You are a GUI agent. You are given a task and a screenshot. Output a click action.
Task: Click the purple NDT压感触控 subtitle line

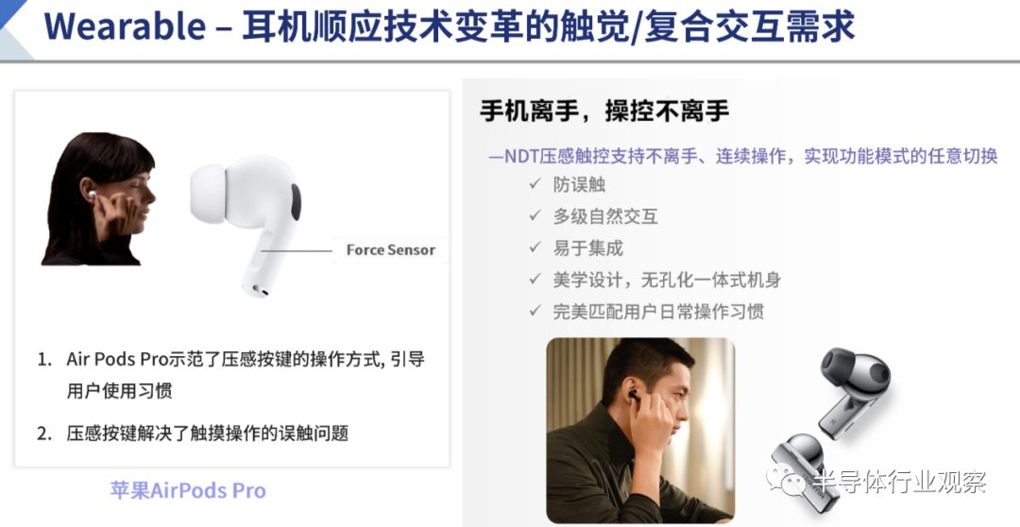click(743, 156)
